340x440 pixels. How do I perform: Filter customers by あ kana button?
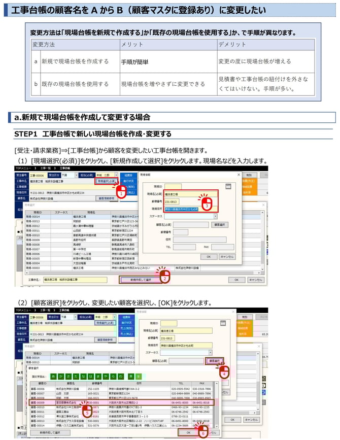click(54, 377)
